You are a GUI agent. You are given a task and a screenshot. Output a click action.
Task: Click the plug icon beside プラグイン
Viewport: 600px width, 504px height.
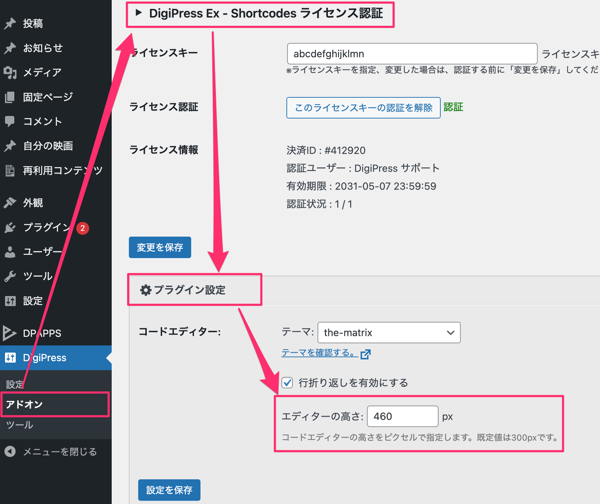(10, 228)
